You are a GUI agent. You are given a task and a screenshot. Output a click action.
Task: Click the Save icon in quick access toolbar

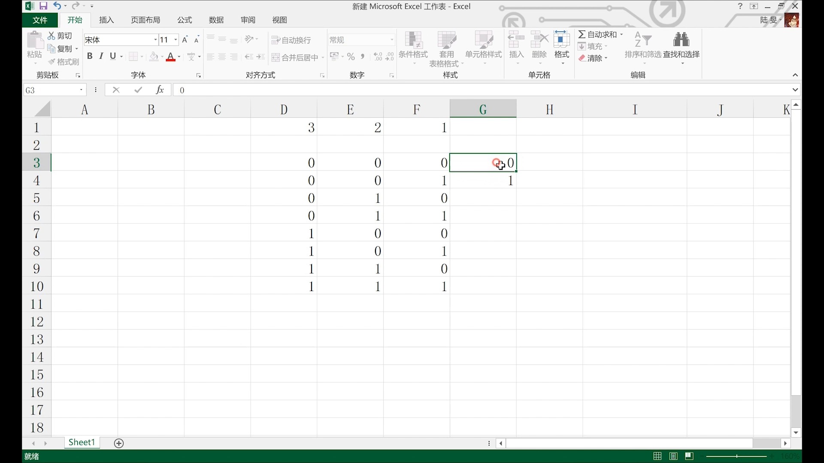[43, 6]
